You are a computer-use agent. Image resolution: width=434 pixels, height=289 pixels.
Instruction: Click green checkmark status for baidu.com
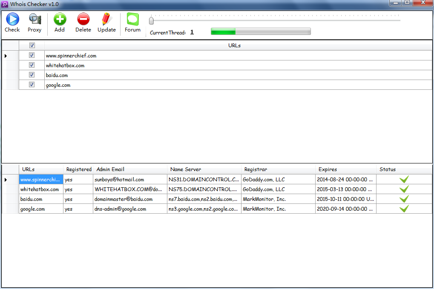pyautogui.click(x=404, y=199)
